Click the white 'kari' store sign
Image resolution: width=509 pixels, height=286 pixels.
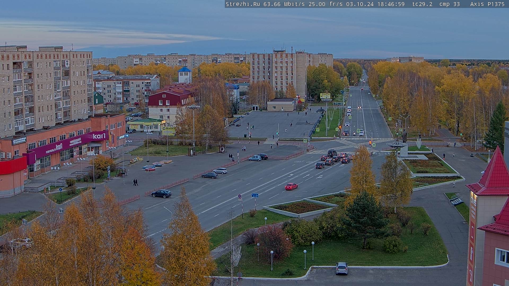pos(99,136)
